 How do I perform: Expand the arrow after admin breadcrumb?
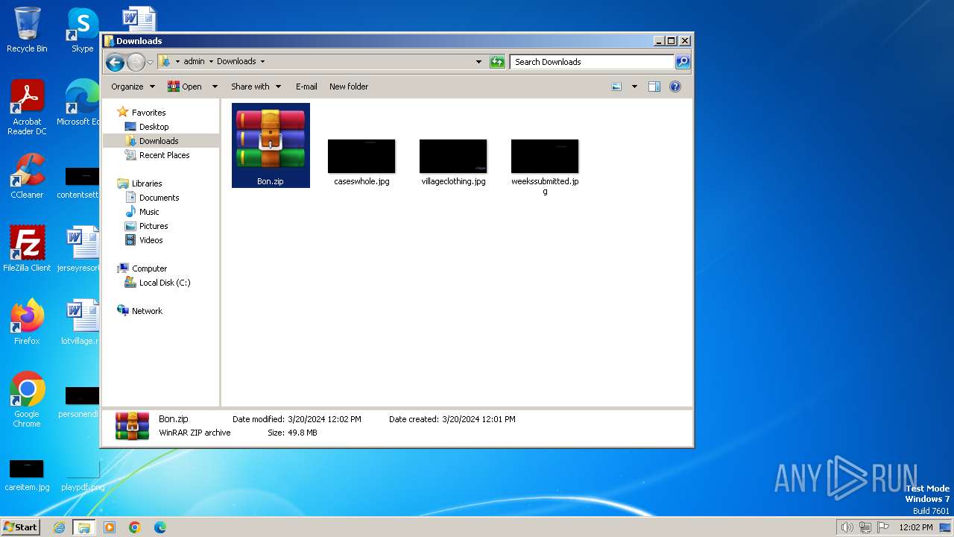pos(211,62)
